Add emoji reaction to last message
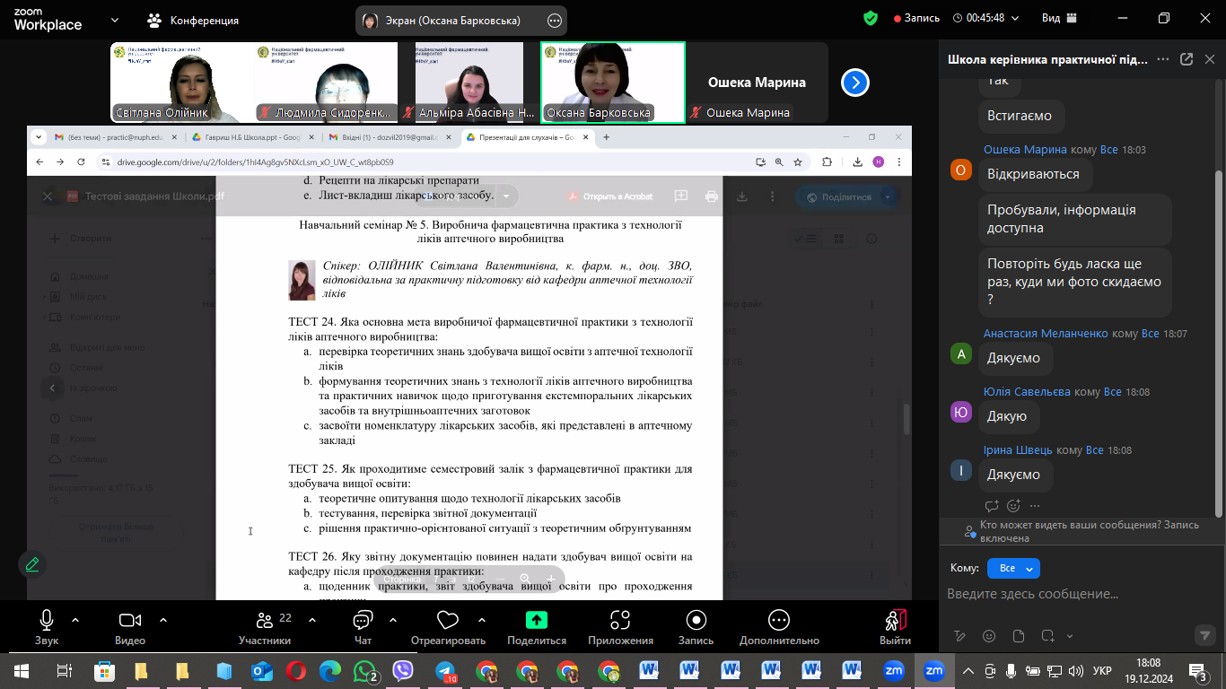1226x689 pixels. (1013, 506)
